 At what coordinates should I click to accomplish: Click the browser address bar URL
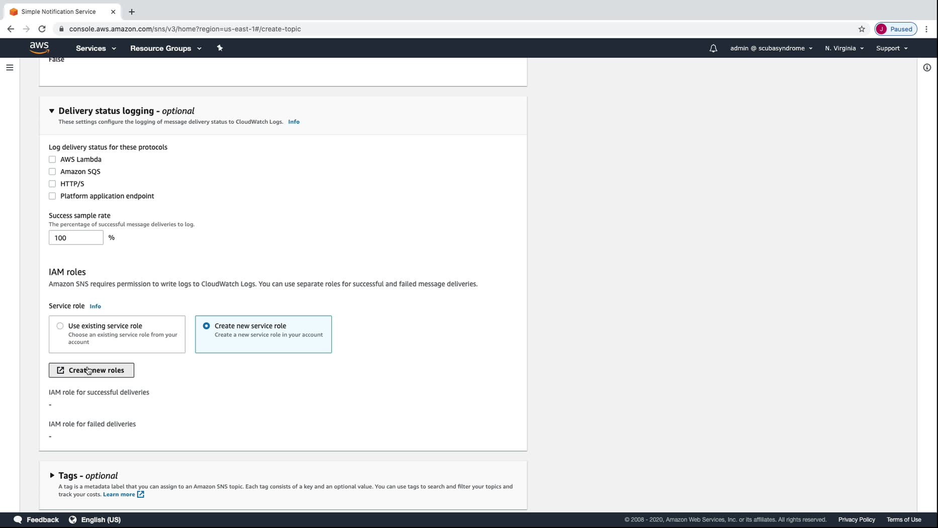tap(185, 29)
